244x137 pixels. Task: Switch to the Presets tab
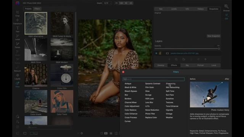28,9
